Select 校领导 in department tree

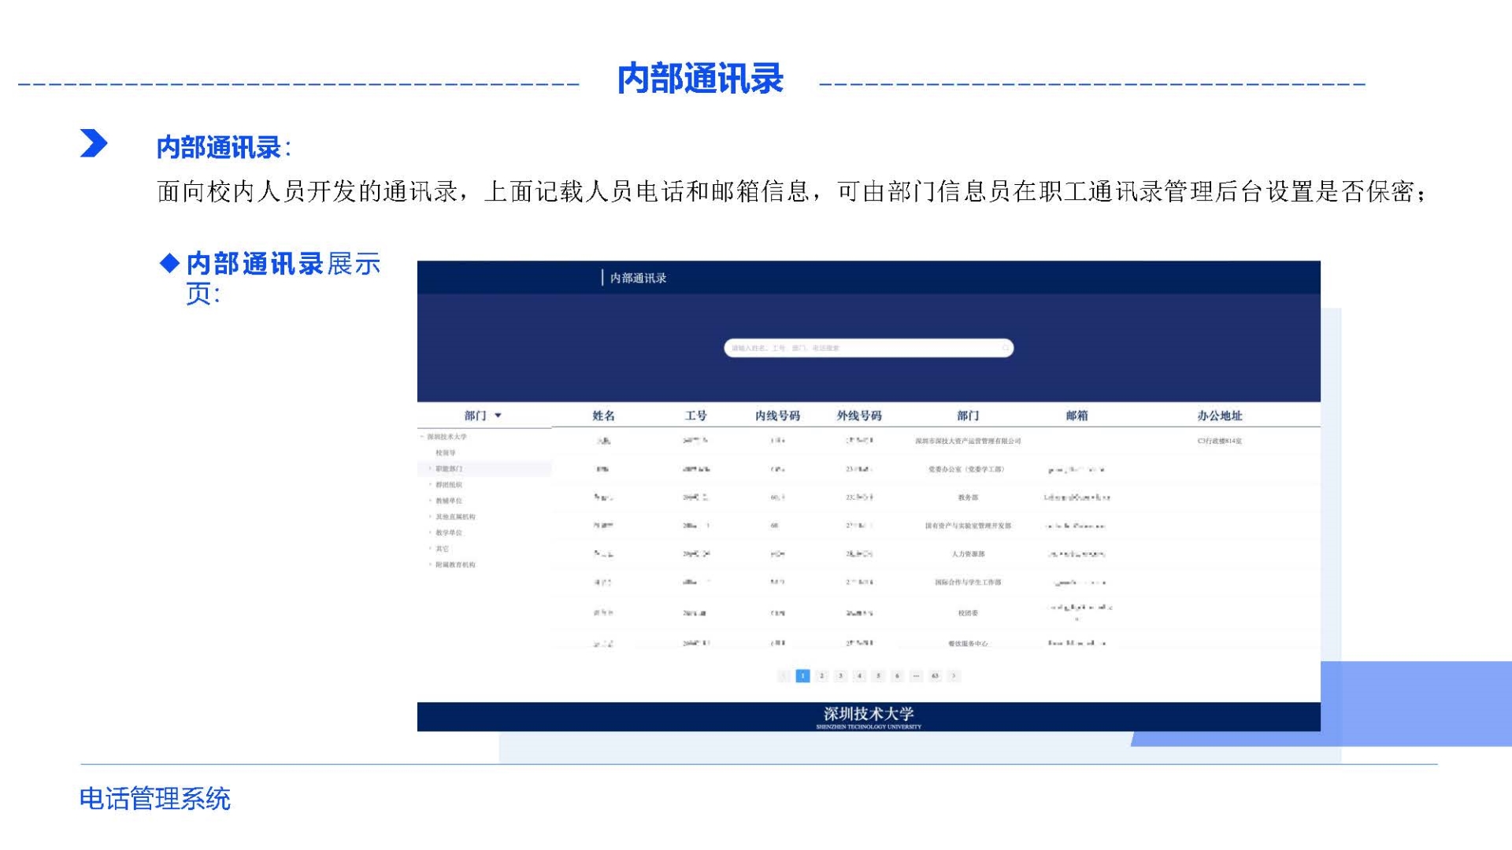click(446, 453)
